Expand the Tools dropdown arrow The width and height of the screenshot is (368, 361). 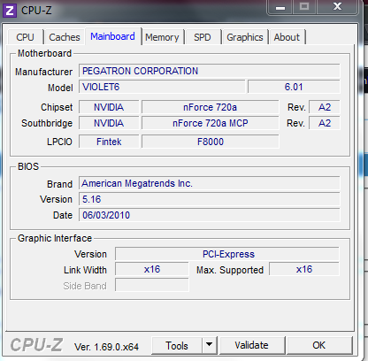tap(210, 345)
